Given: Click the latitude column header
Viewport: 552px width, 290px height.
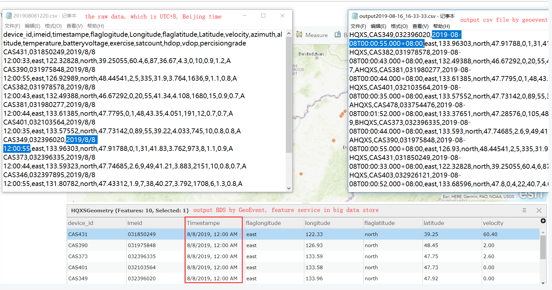Looking at the screenshot, I should click(452, 223).
